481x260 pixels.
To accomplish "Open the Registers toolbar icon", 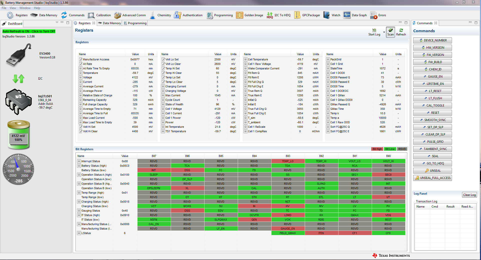I will click(x=17, y=15).
